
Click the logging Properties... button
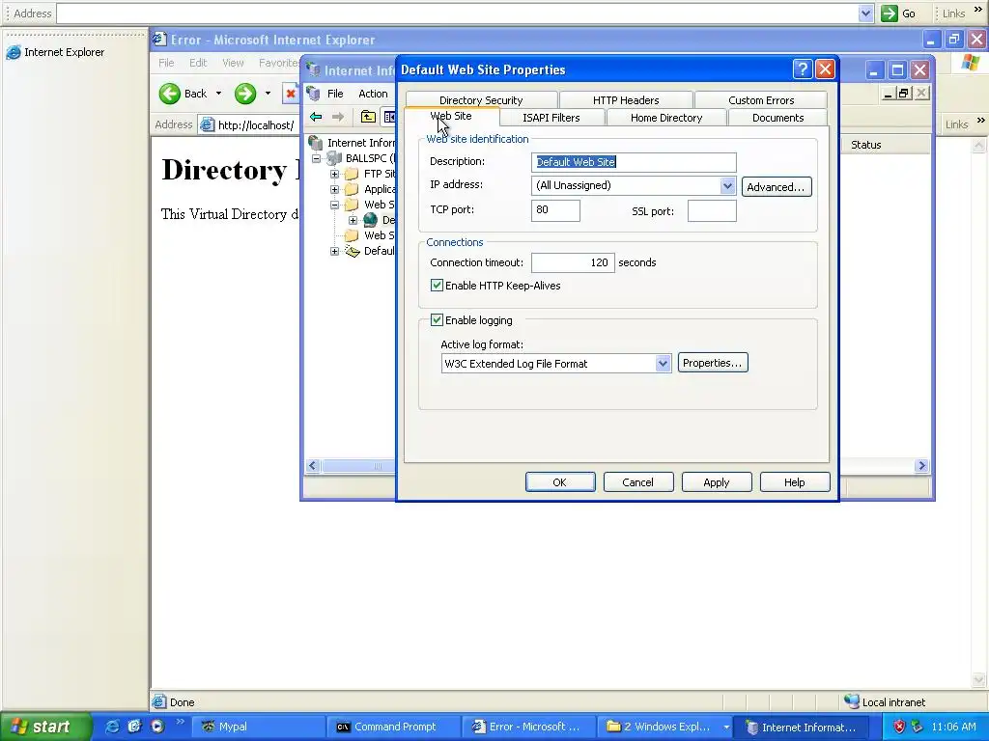pyautogui.click(x=713, y=363)
